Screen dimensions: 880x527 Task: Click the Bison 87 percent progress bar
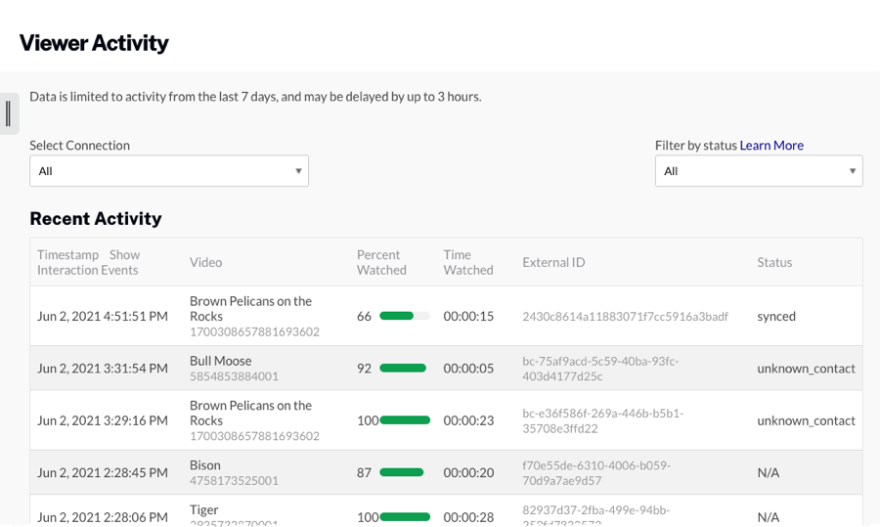[402, 472]
